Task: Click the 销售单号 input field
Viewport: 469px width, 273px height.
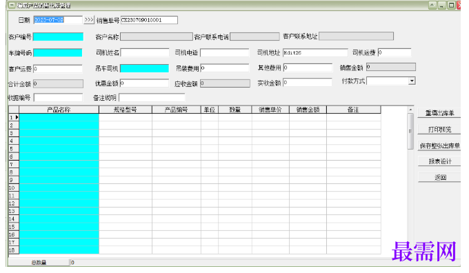Action: [x=149, y=20]
